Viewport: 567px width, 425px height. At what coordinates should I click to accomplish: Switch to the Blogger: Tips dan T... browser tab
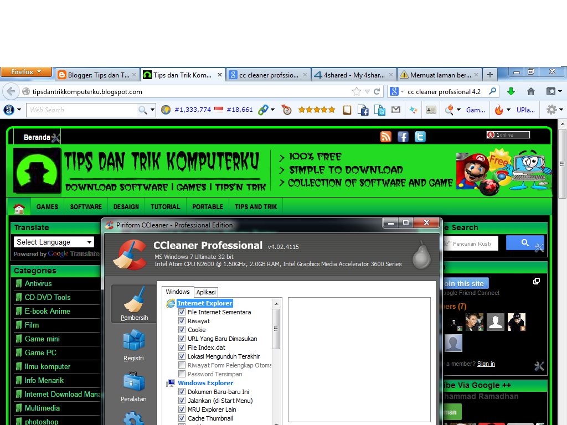98,75
